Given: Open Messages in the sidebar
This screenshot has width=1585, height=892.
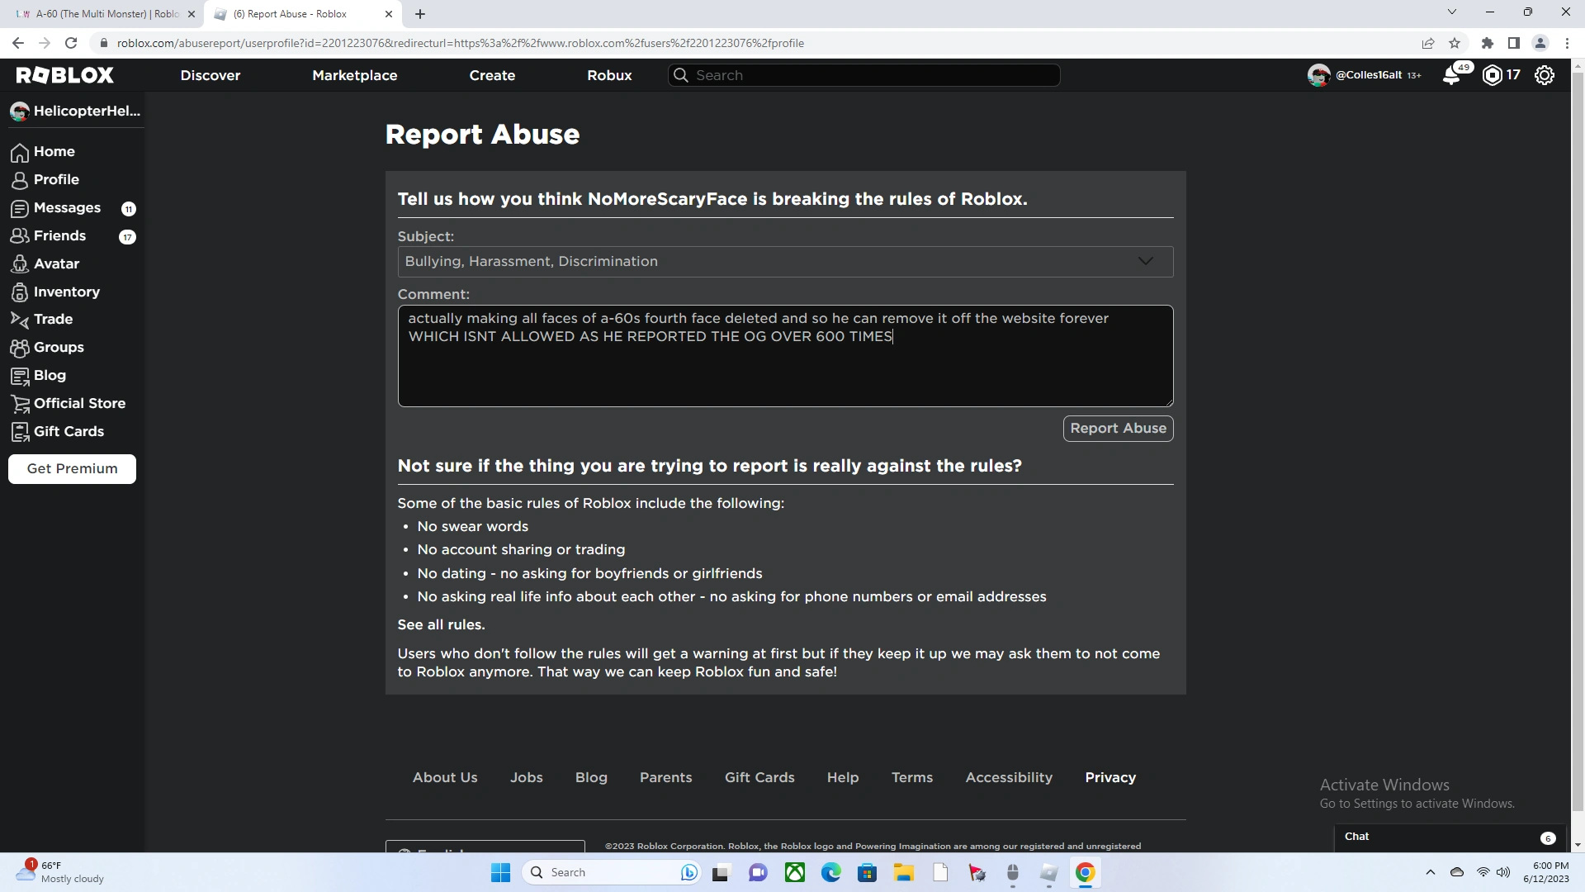Looking at the screenshot, I should pos(67,208).
